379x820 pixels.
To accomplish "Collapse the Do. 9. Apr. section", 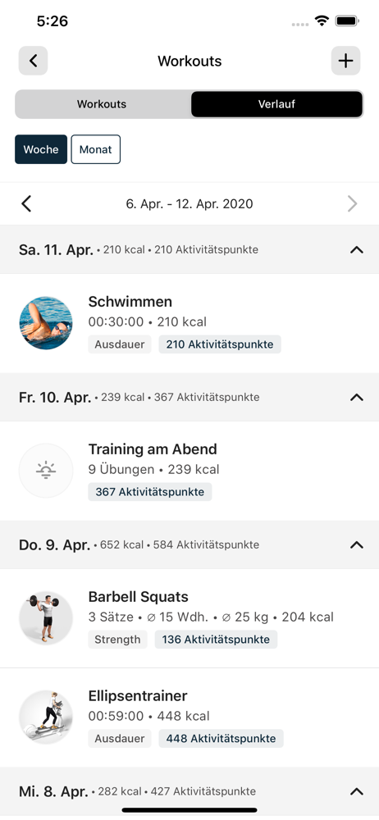I will [357, 545].
